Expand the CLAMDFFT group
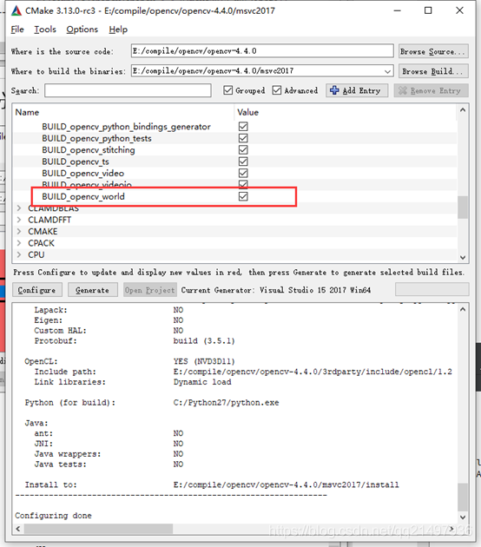 point(19,220)
